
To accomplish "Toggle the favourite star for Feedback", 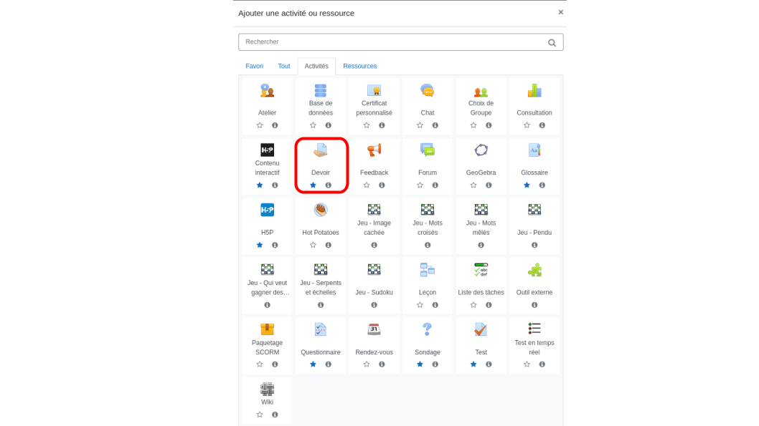I will (x=367, y=185).
